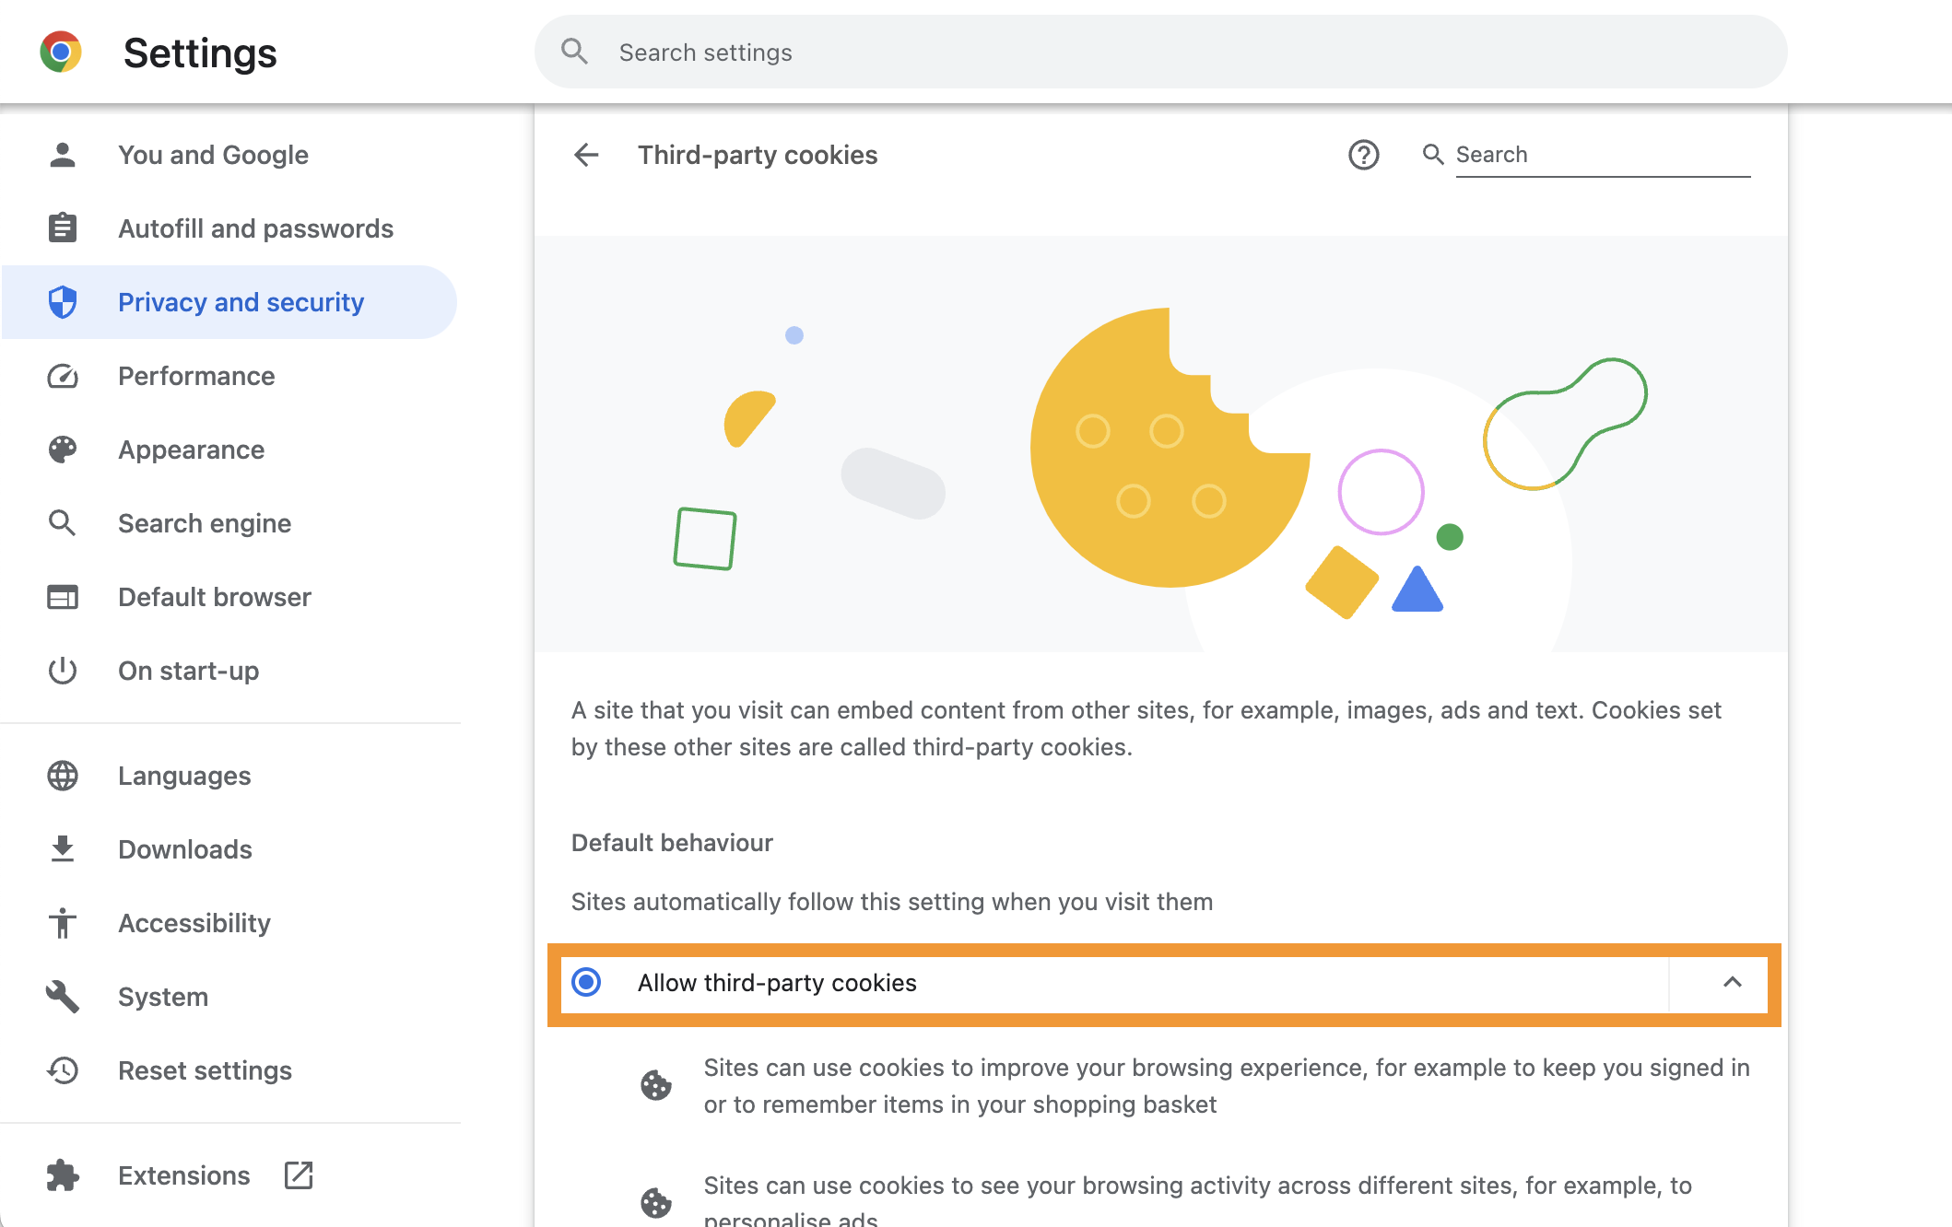Open Search engine settings
The height and width of the screenshot is (1227, 1952).
click(205, 523)
